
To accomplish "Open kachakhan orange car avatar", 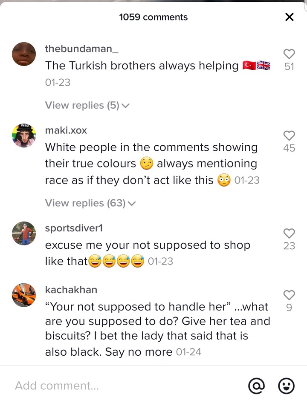I will coord(24,295).
